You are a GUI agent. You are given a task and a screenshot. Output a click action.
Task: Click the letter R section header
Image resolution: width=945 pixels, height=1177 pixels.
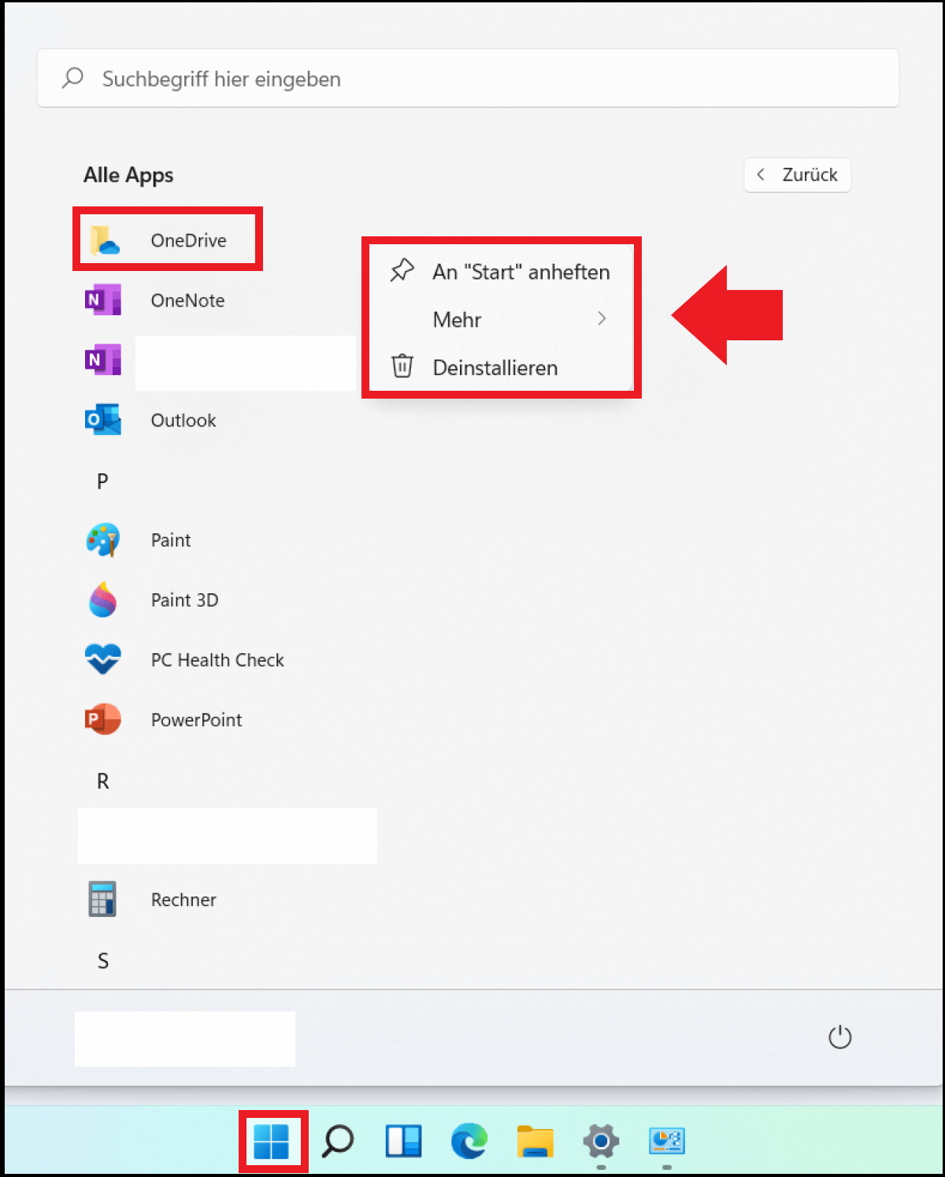point(102,781)
